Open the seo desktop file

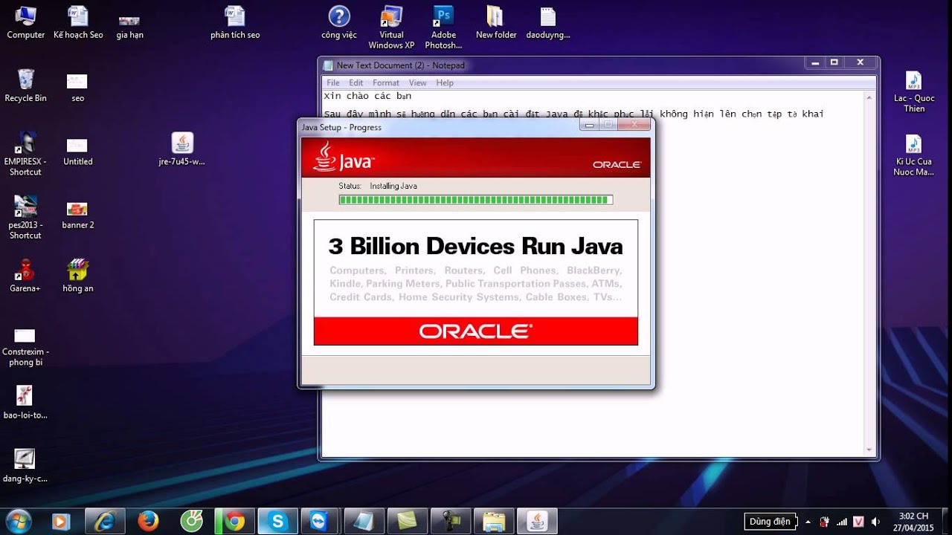point(77,87)
